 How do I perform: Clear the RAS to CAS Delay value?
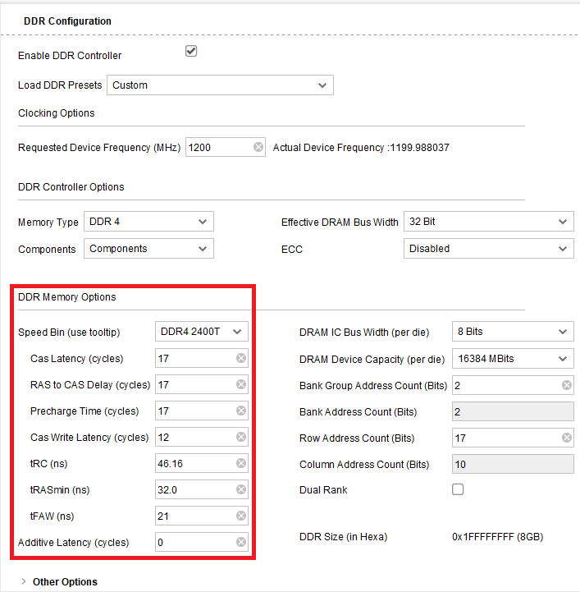tap(241, 384)
